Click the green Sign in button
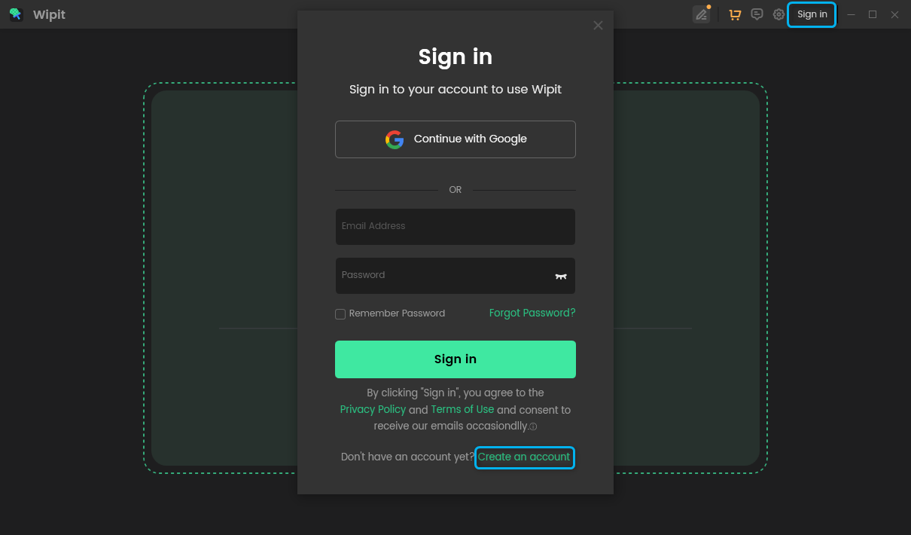Image resolution: width=911 pixels, height=535 pixels. coord(455,359)
